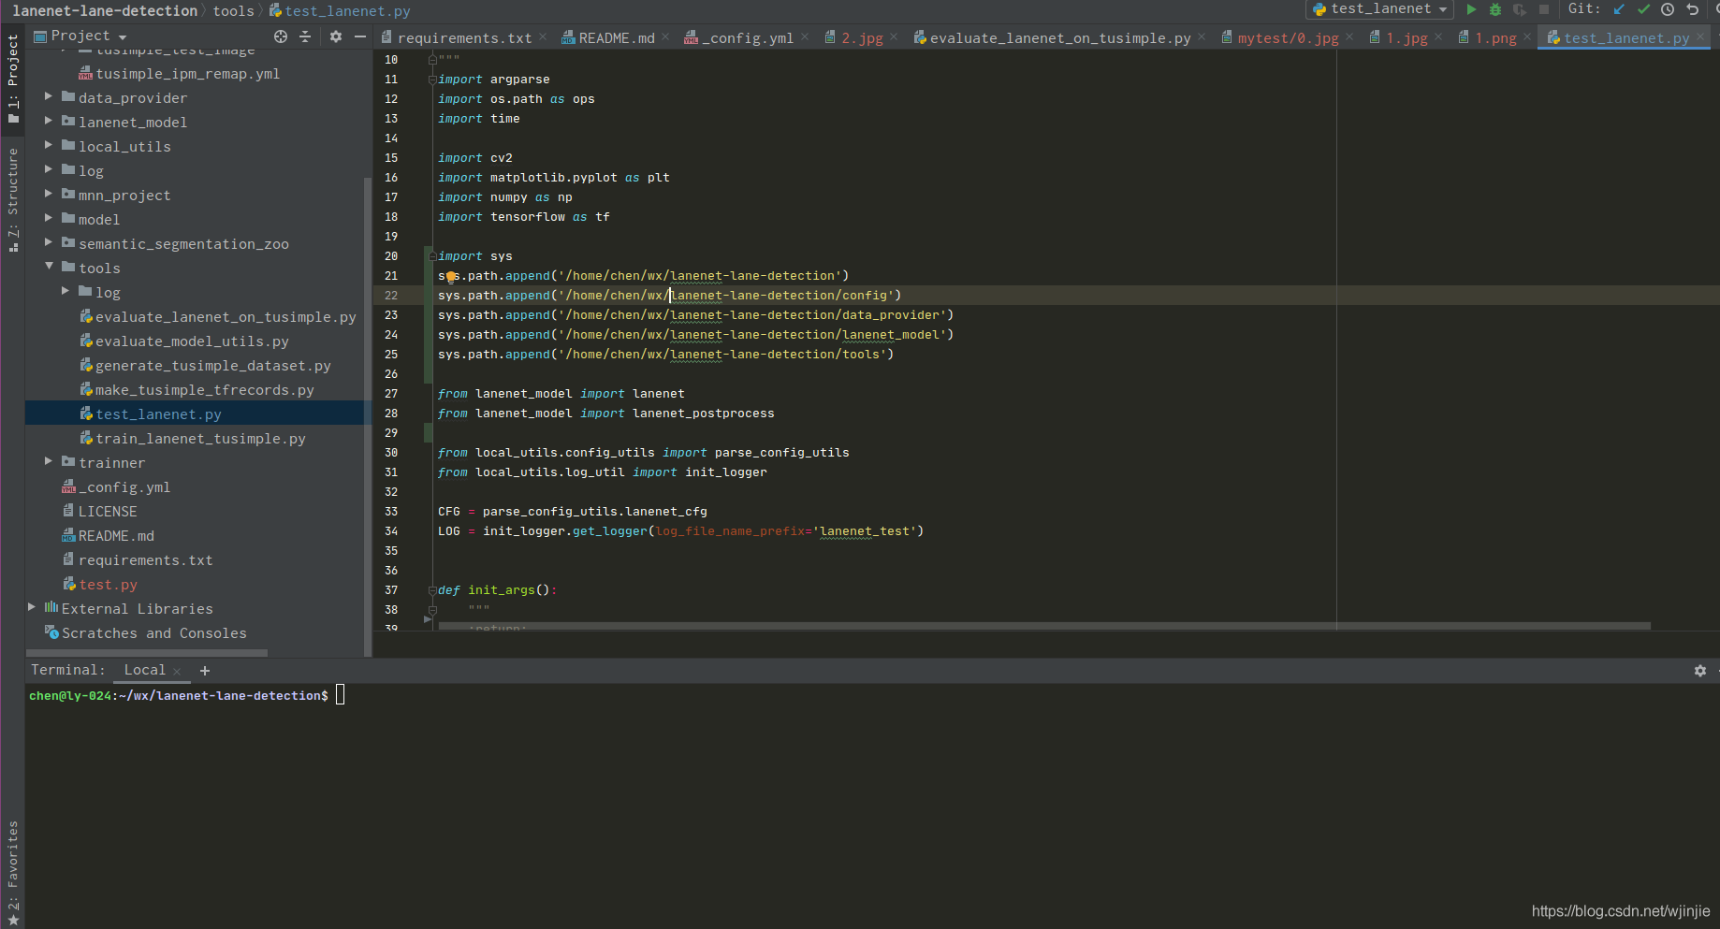Viewport: 1720px width, 929px height.
Task: Add a new terminal tab
Action: pos(205,671)
